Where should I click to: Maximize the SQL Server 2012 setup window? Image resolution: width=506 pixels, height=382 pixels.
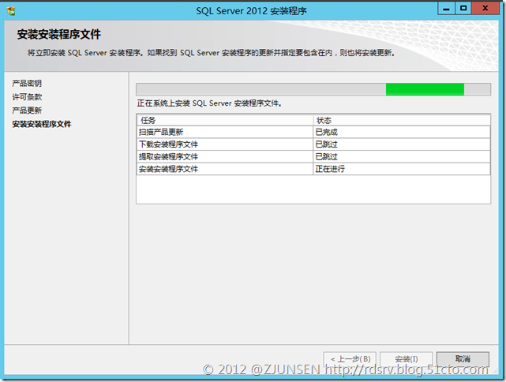463,9
